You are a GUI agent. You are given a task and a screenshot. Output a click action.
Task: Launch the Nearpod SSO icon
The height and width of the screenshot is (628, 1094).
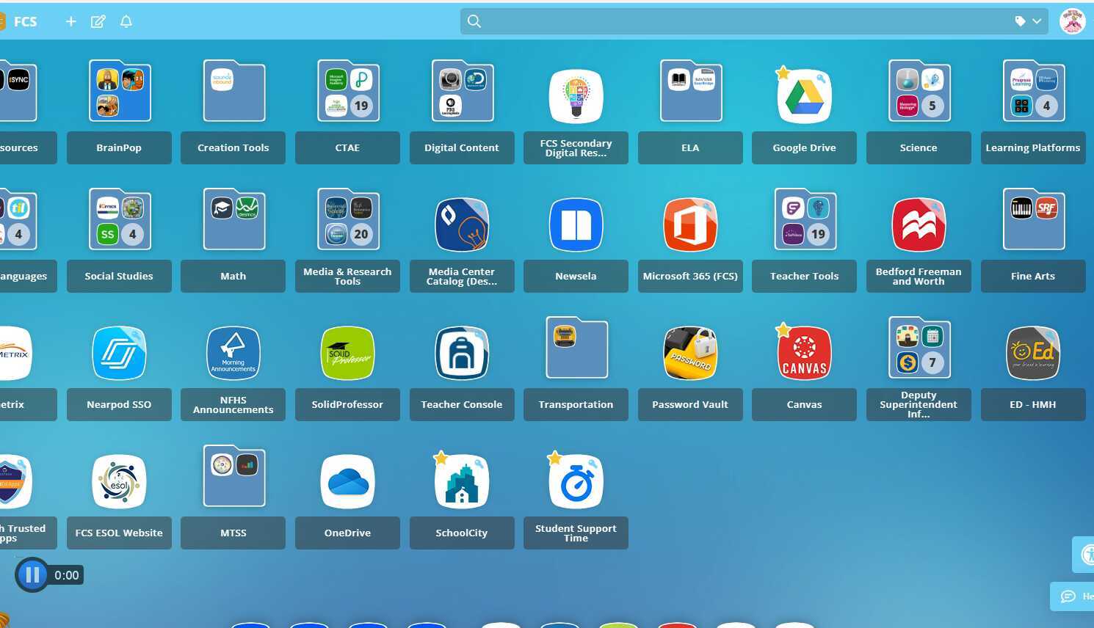click(x=119, y=353)
